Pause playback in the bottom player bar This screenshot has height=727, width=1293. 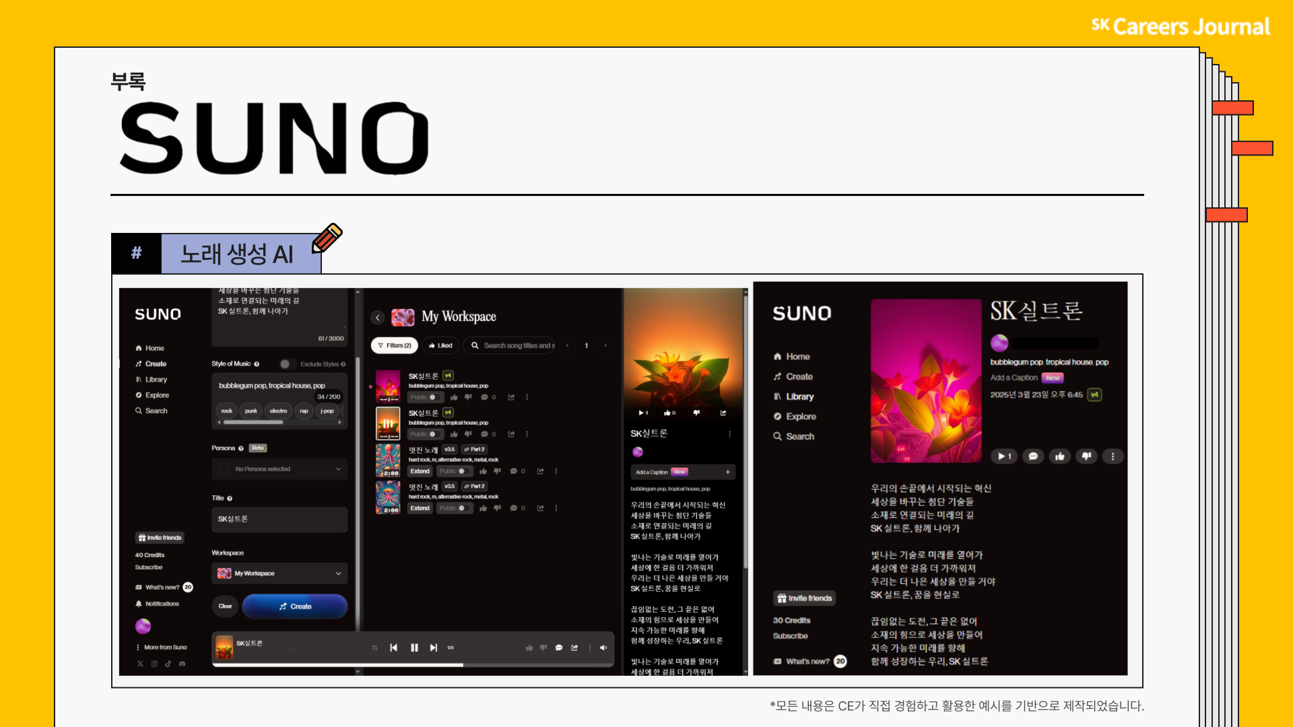(x=414, y=648)
